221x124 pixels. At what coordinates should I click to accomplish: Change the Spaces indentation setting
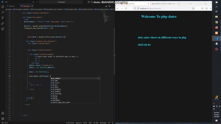[x=79, y=123]
